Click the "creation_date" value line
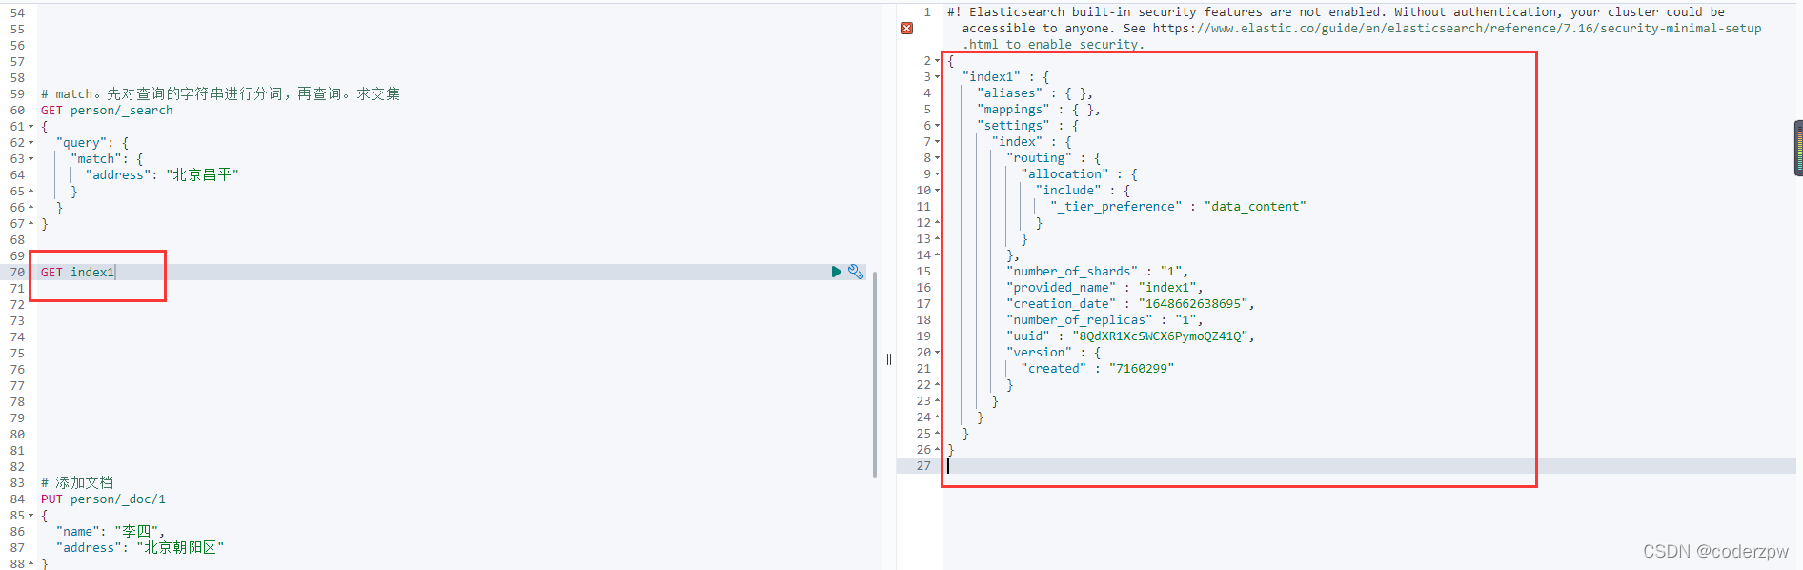Viewport: 1803px width, 570px height. [1130, 304]
